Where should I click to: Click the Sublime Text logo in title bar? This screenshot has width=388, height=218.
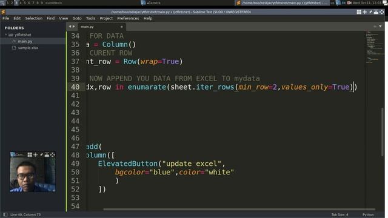coord(3,12)
